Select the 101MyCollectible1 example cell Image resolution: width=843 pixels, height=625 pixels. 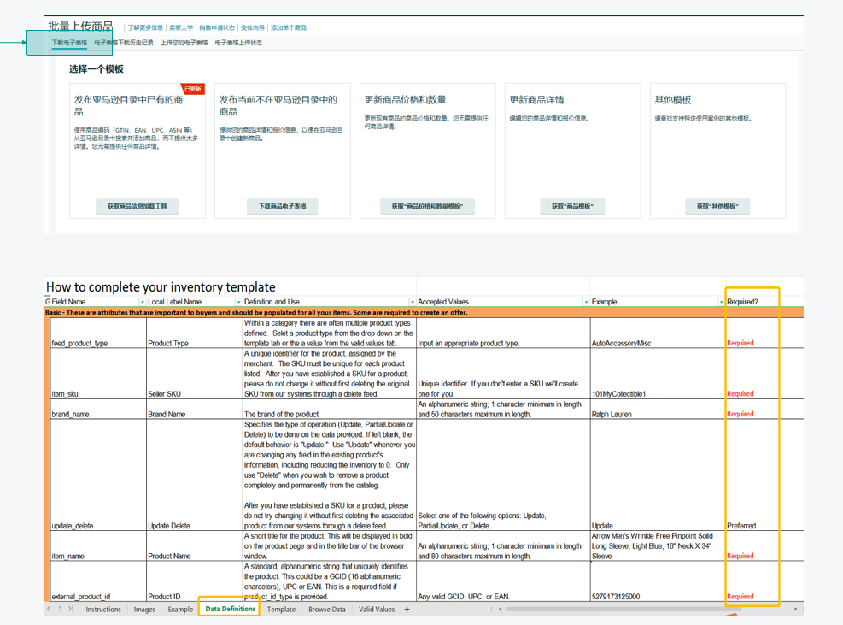tap(658, 374)
